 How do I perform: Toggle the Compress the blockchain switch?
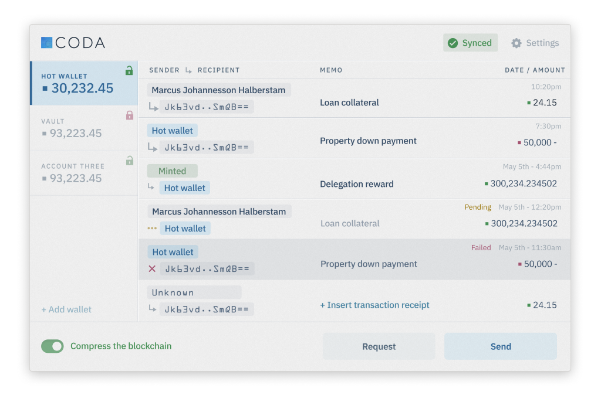click(52, 346)
